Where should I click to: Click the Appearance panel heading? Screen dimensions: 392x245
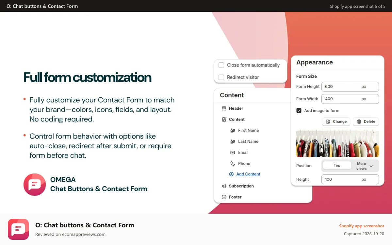point(315,62)
